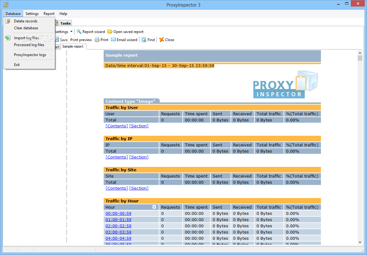Image resolution: width=367 pixels, height=255 pixels.
Task: Open the 01:00-01:59 hour link
Action: tap(118, 220)
